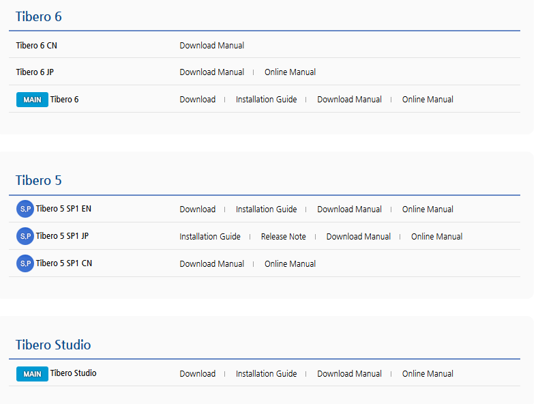Click the S.P badge for Tibero 5 SP1 CN
This screenshot has height=404, width=538.
[25, 263]
